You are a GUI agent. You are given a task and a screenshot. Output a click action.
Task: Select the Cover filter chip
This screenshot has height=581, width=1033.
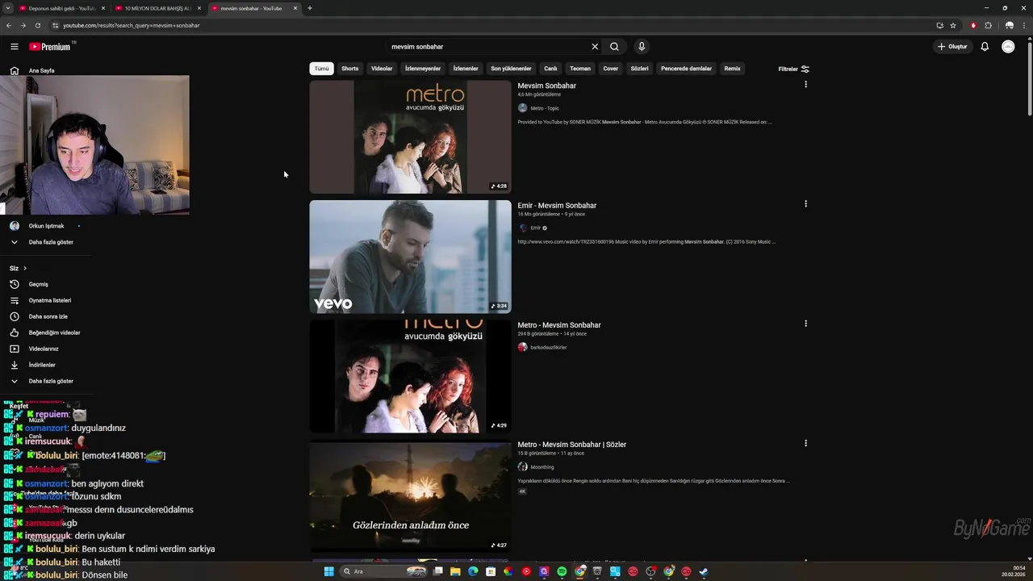click(x=611, y=69)
